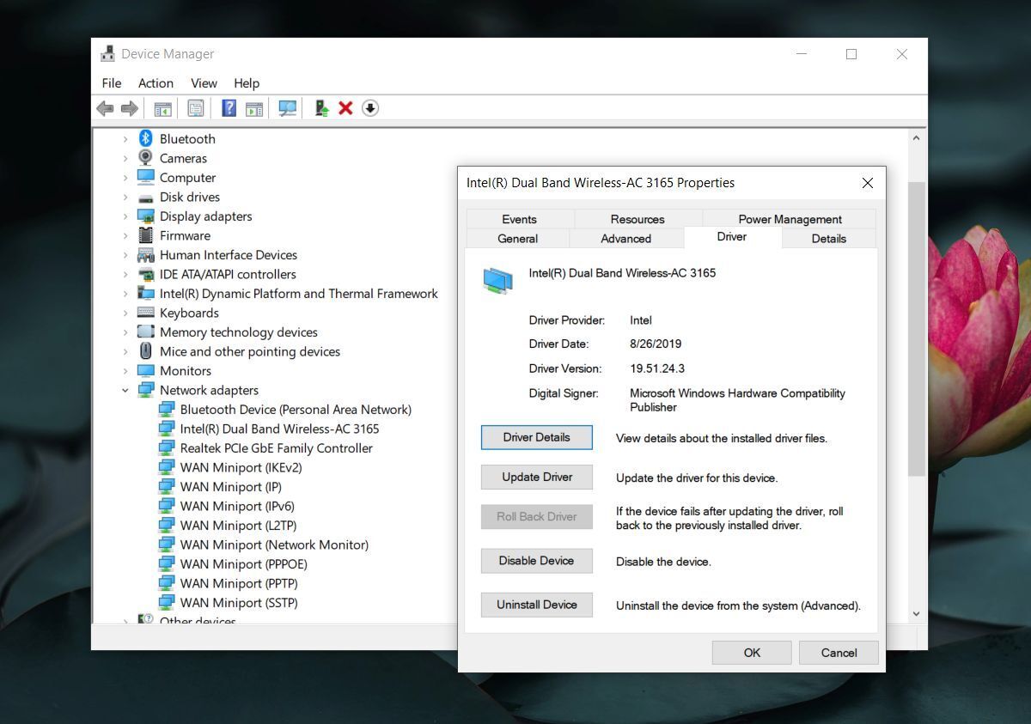Image resolution: width=1031 pixels, height=724 pixels.
Task: Click the device tree scrollbar down arrow
Action: pyautogui.click(x=916, y=613)
